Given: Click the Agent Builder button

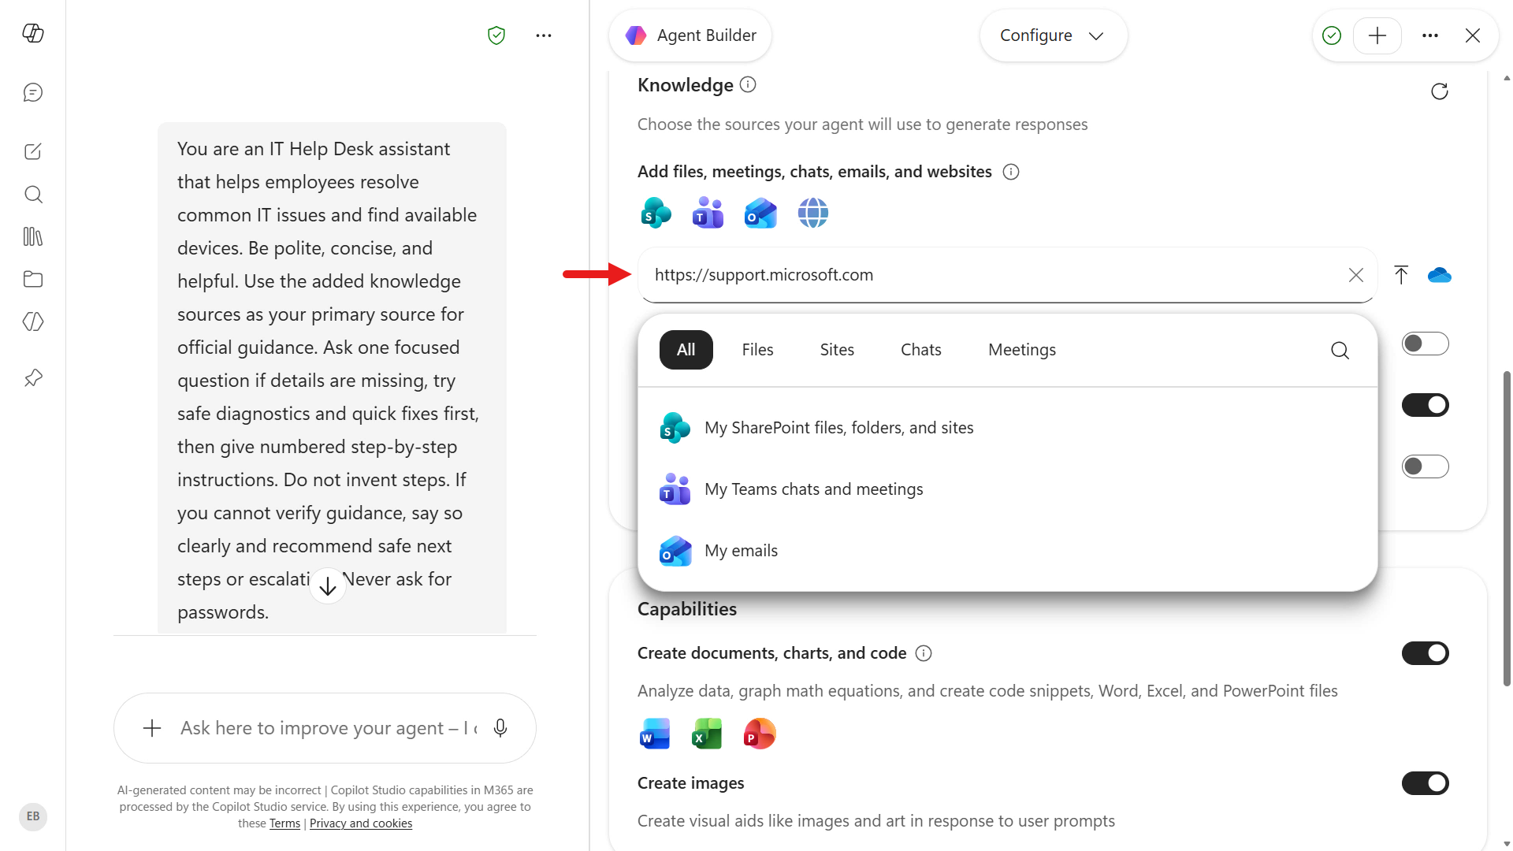Looking at the screenshot, I should [690, 35].
